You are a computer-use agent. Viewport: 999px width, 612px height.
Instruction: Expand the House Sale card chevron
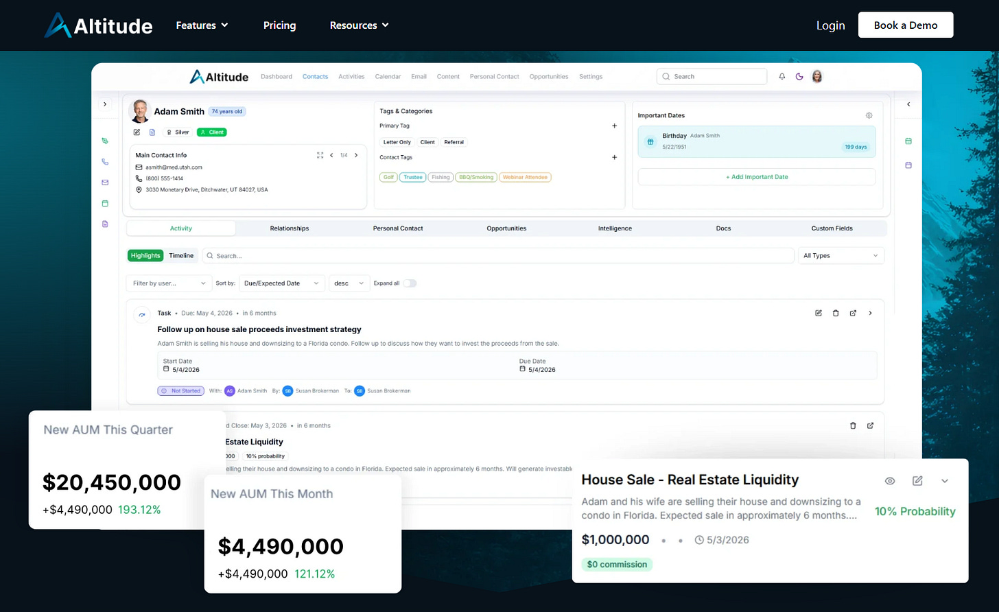point(945,481)
